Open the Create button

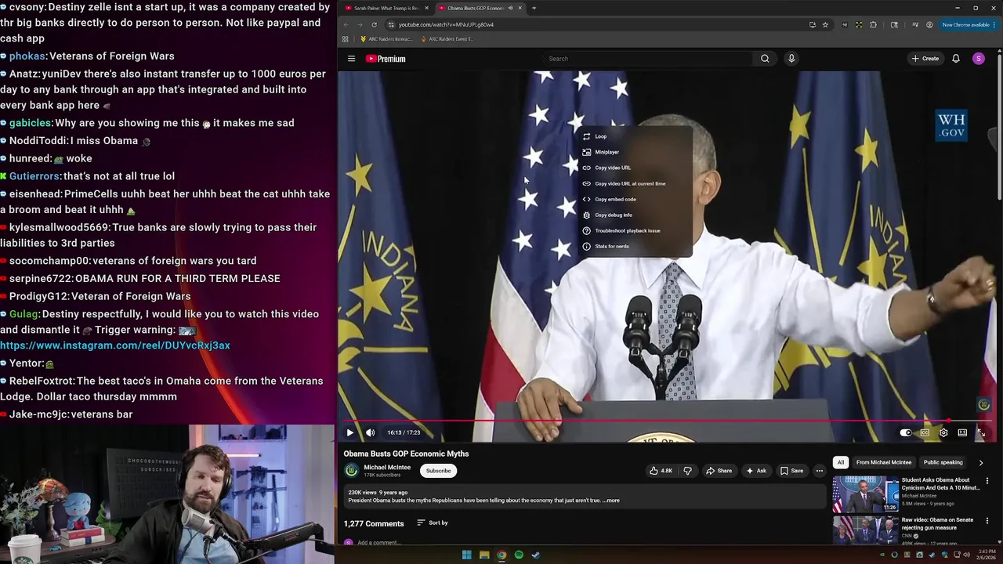(925, 59)
